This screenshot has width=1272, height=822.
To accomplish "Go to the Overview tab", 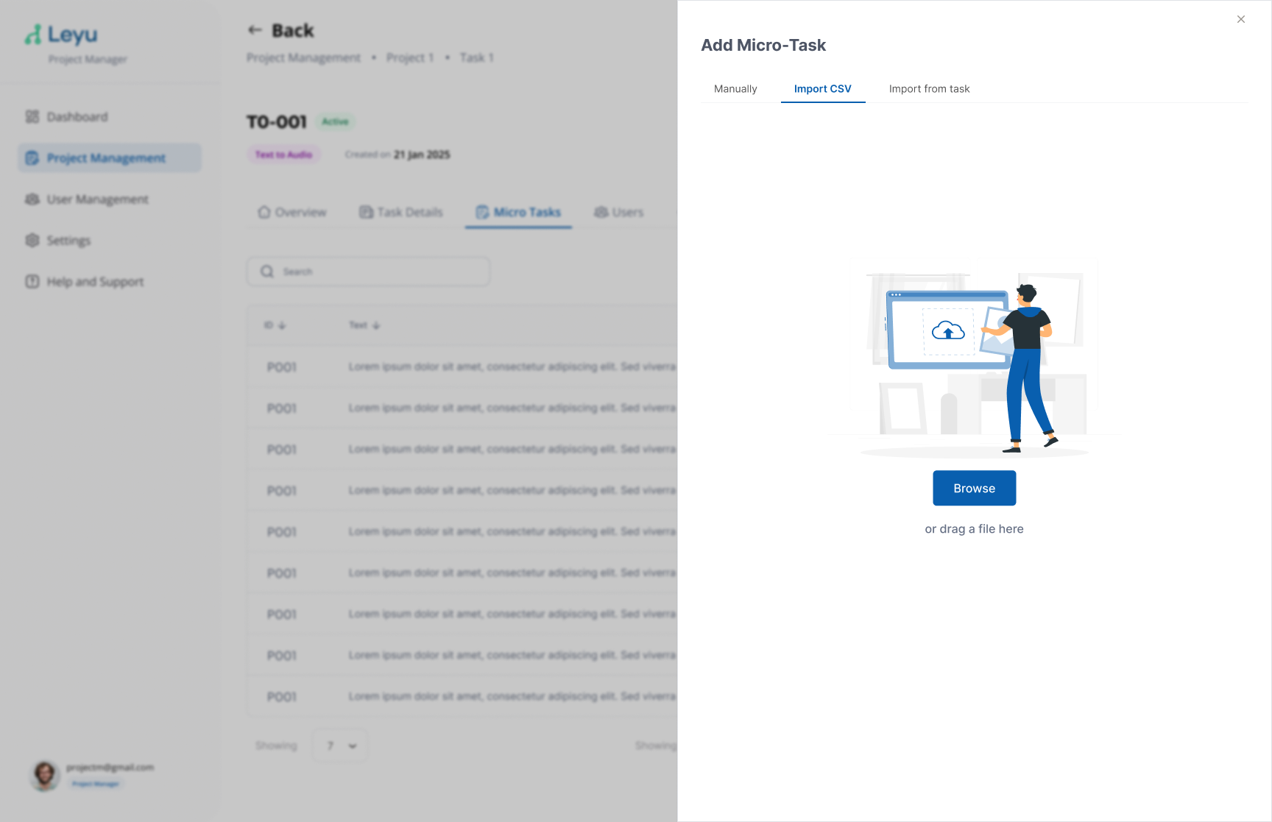I will click(292, 213).
